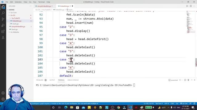The width and height of the screenshot is (197, 110).
Task: Open Windows Action Center notifications
Action: point(193,107)
